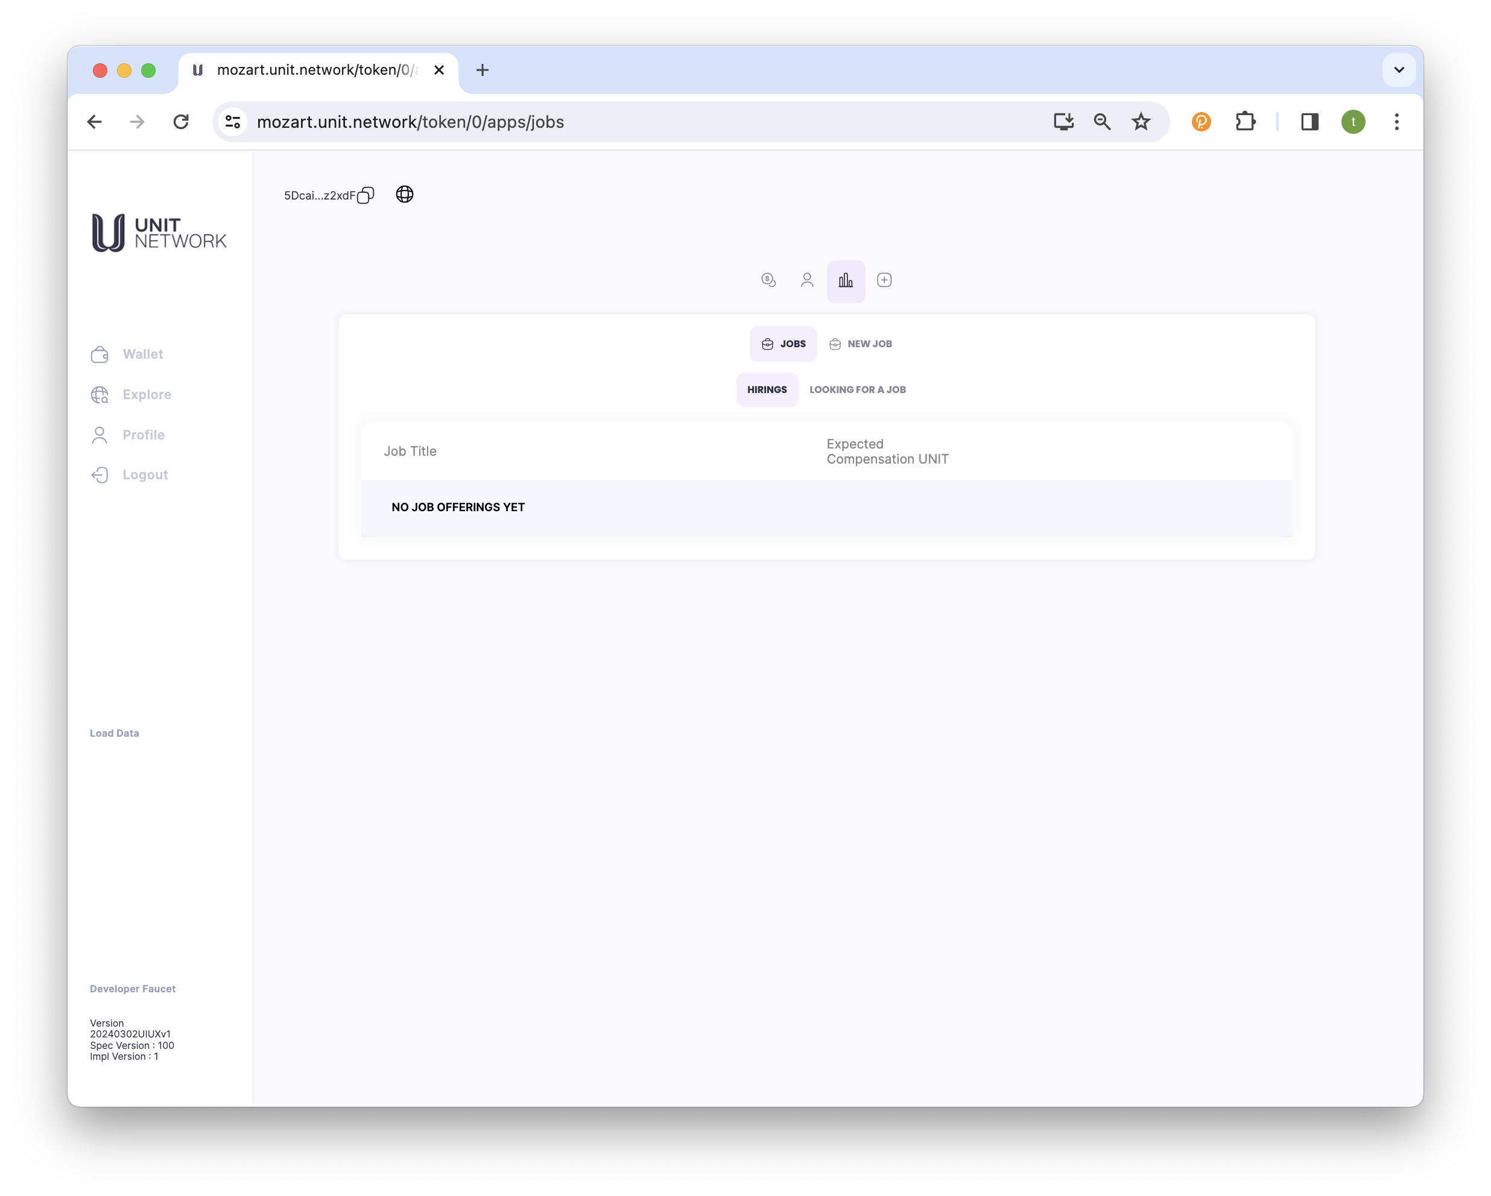Toggle to LOOKING FOR A JOB view
Screen dimensions: 1491x1196
click(858, 389)
